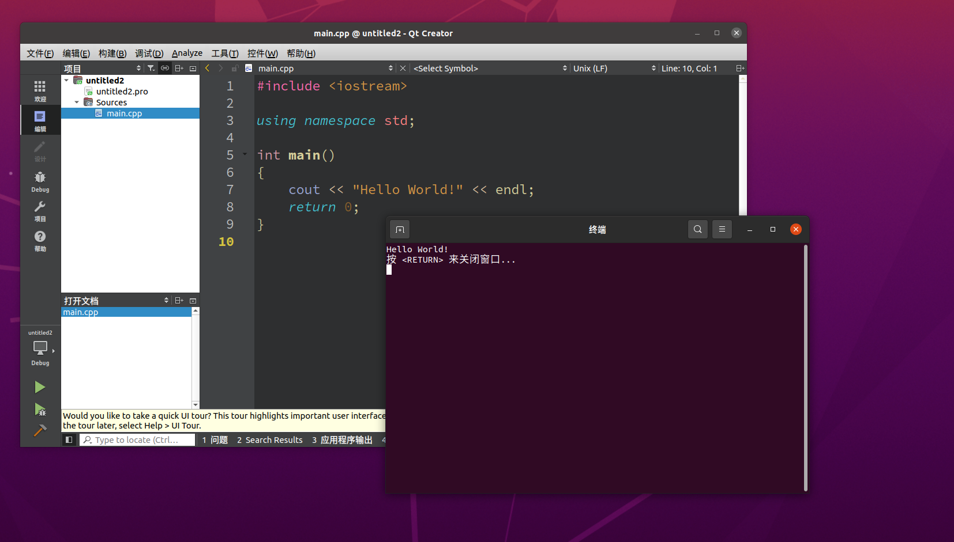The image size is (954, 542).
Task: Open new tab in the terminal window
Action: (400, 229)
